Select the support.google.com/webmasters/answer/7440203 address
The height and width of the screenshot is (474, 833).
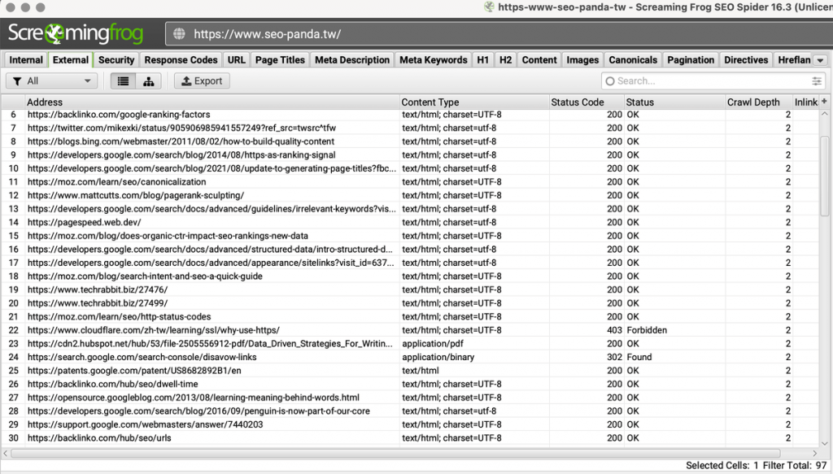coord(145,424)
